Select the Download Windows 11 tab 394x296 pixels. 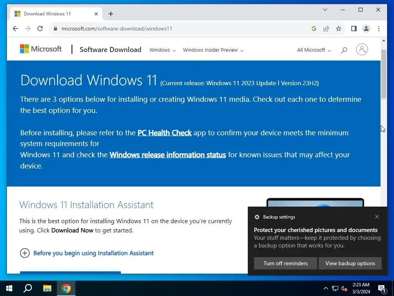point(56,14)
